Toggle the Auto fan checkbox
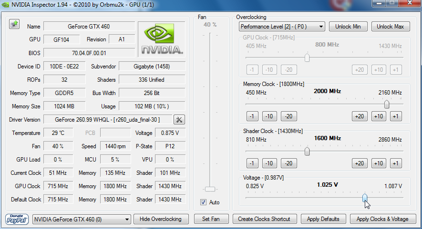Viewport: 422px width, 229px height. 204,202
